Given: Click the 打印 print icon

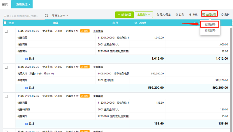Looking at the screenshot, I should click(177, 14).
